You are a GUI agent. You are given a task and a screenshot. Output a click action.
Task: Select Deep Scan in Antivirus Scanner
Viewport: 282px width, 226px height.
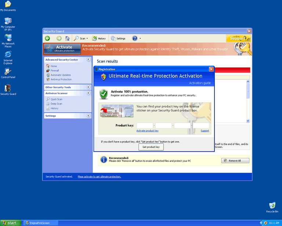tap(56, 104)
